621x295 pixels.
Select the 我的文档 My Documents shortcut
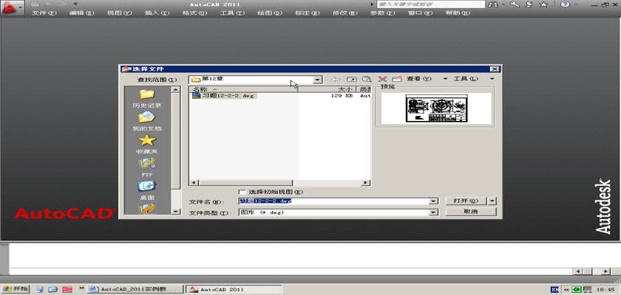146,122
